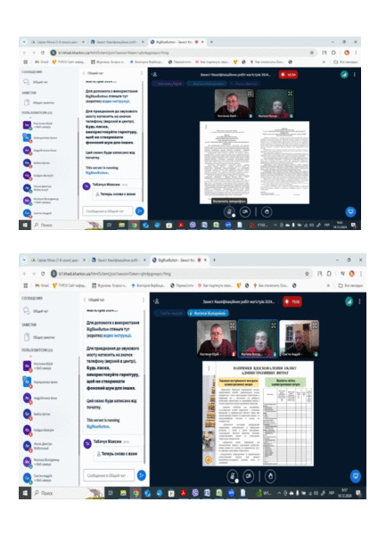The width and height of the screenshot is (378, 535).
Task: Focus the chat message input in upper screenshot
Action: pyautogui.click(x=108, y=211)
